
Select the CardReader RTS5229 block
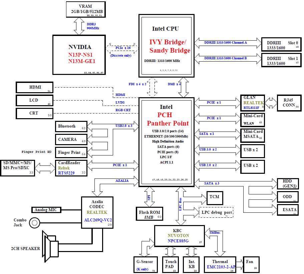click(x=71, y=168)
